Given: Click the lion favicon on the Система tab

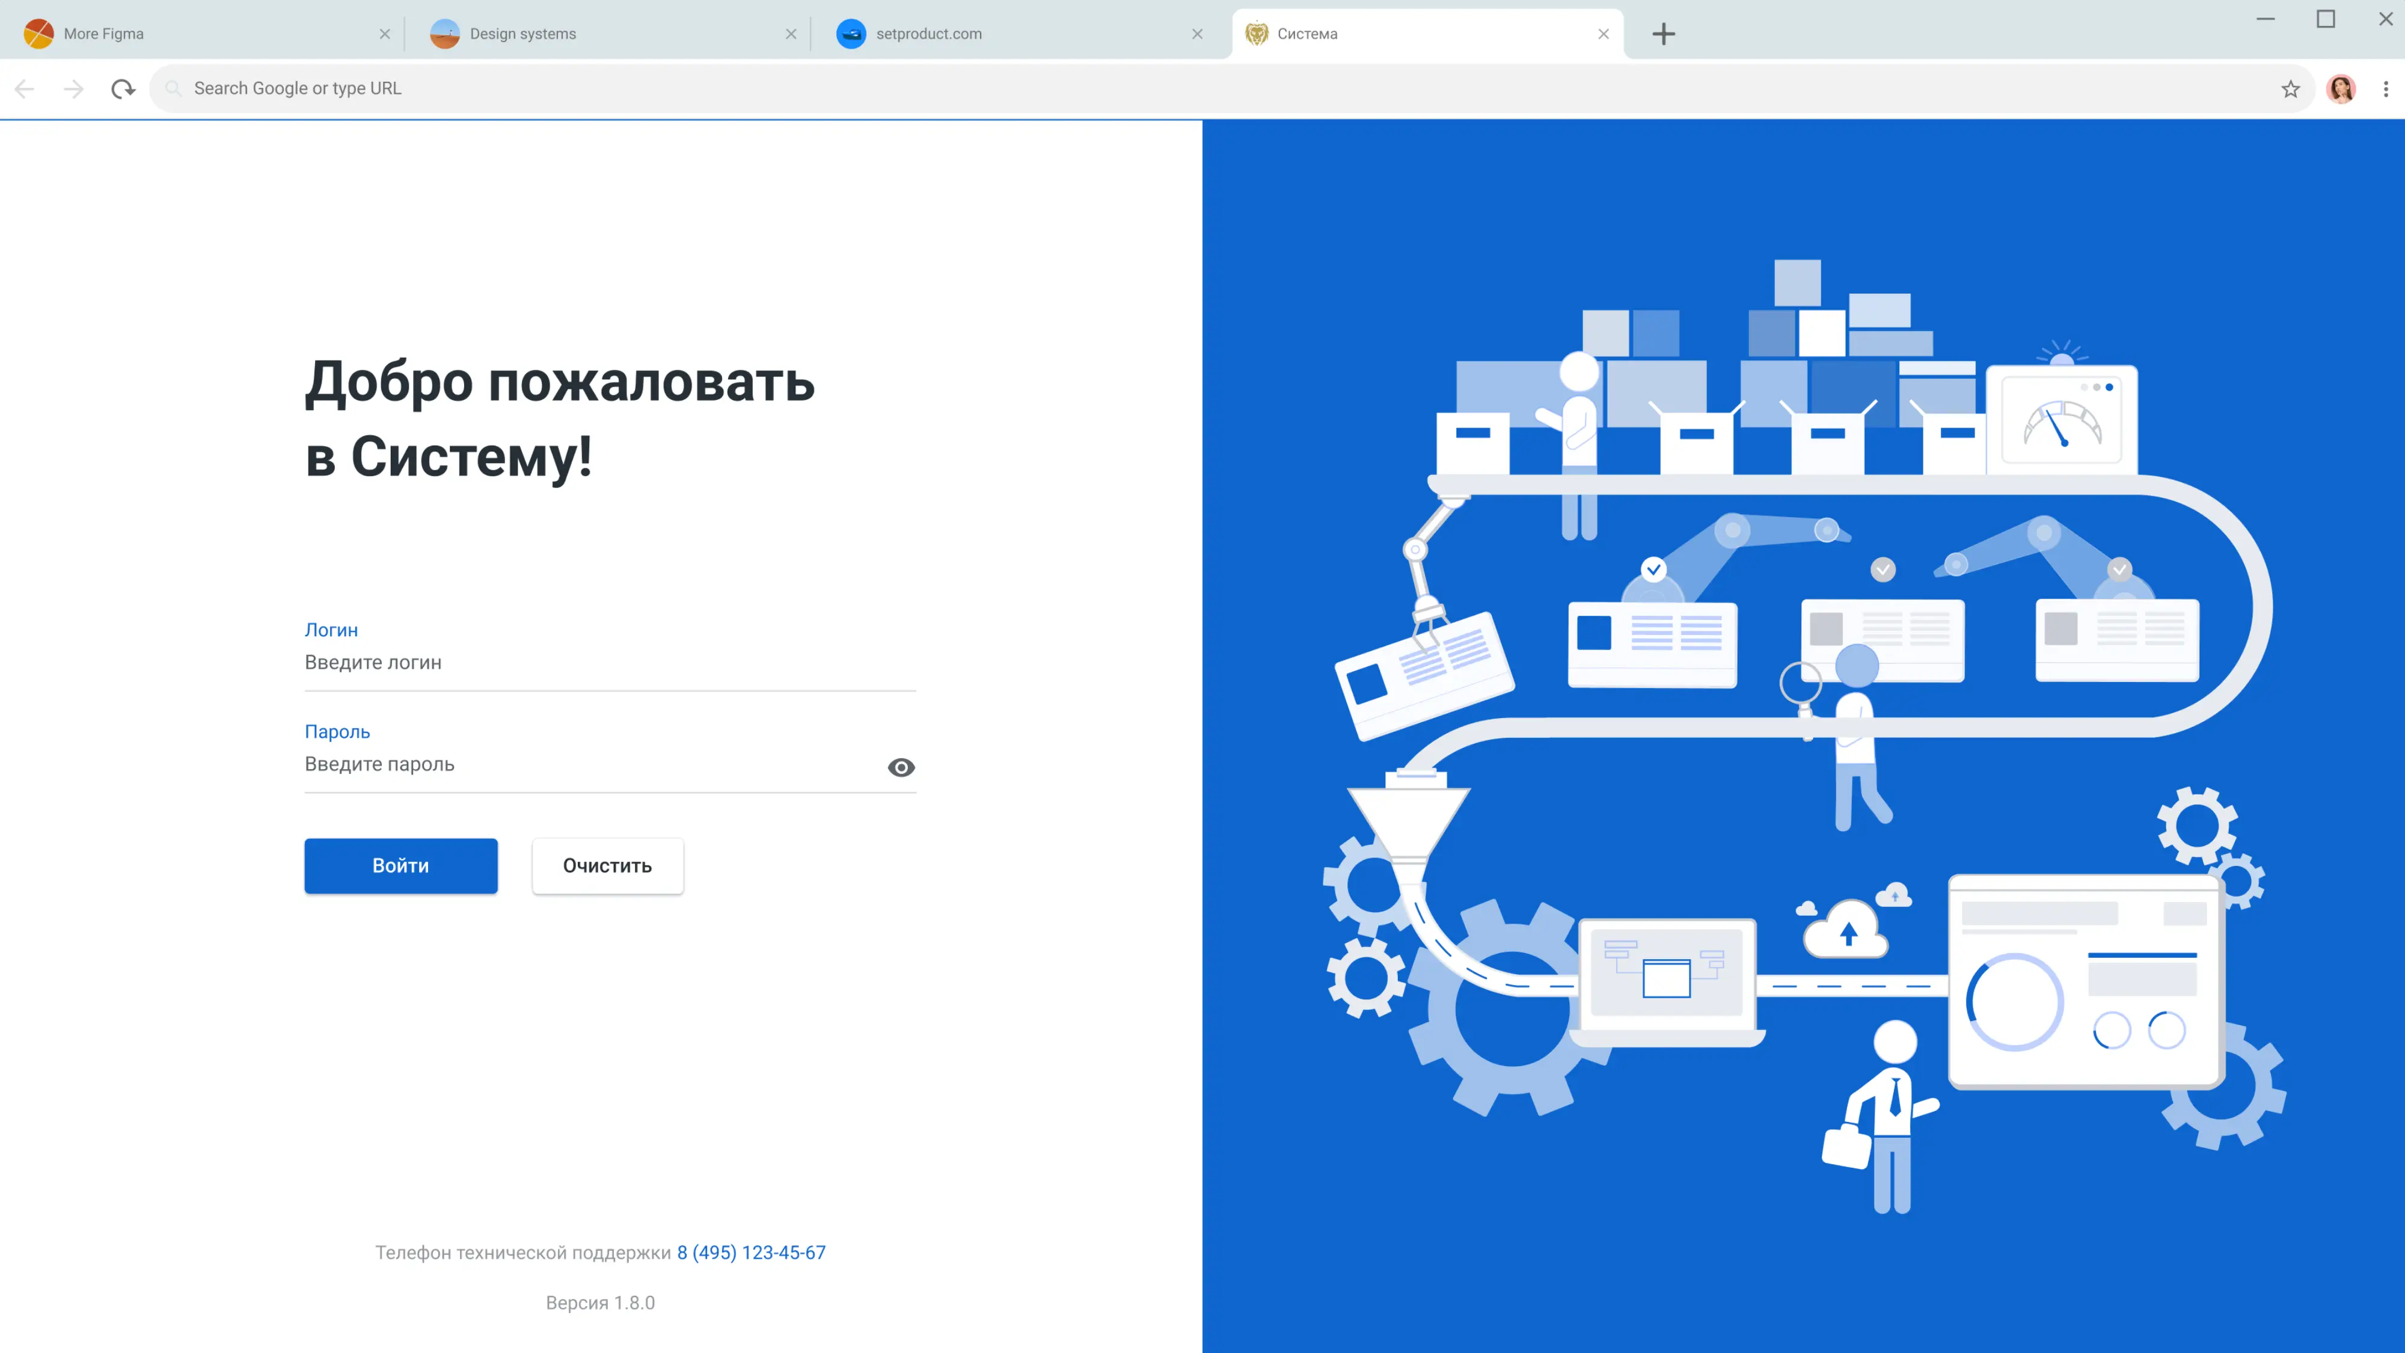Looking at the screenshot, I should coord(1256,34).
